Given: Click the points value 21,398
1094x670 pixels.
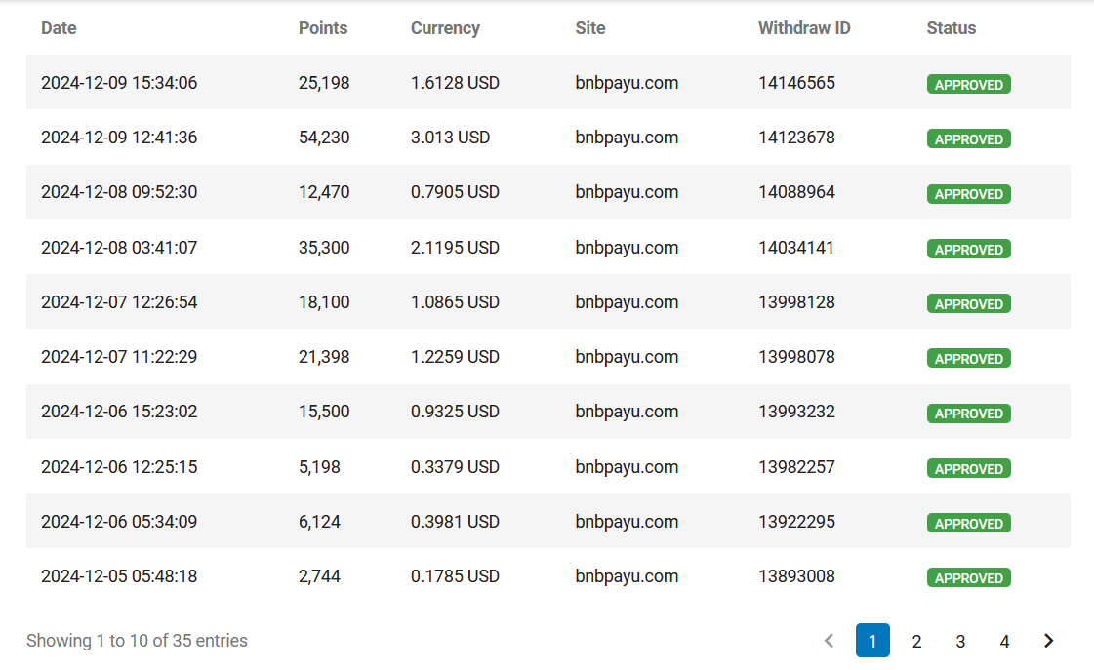Looking at the screenshot, I should (x=324, y=357).
